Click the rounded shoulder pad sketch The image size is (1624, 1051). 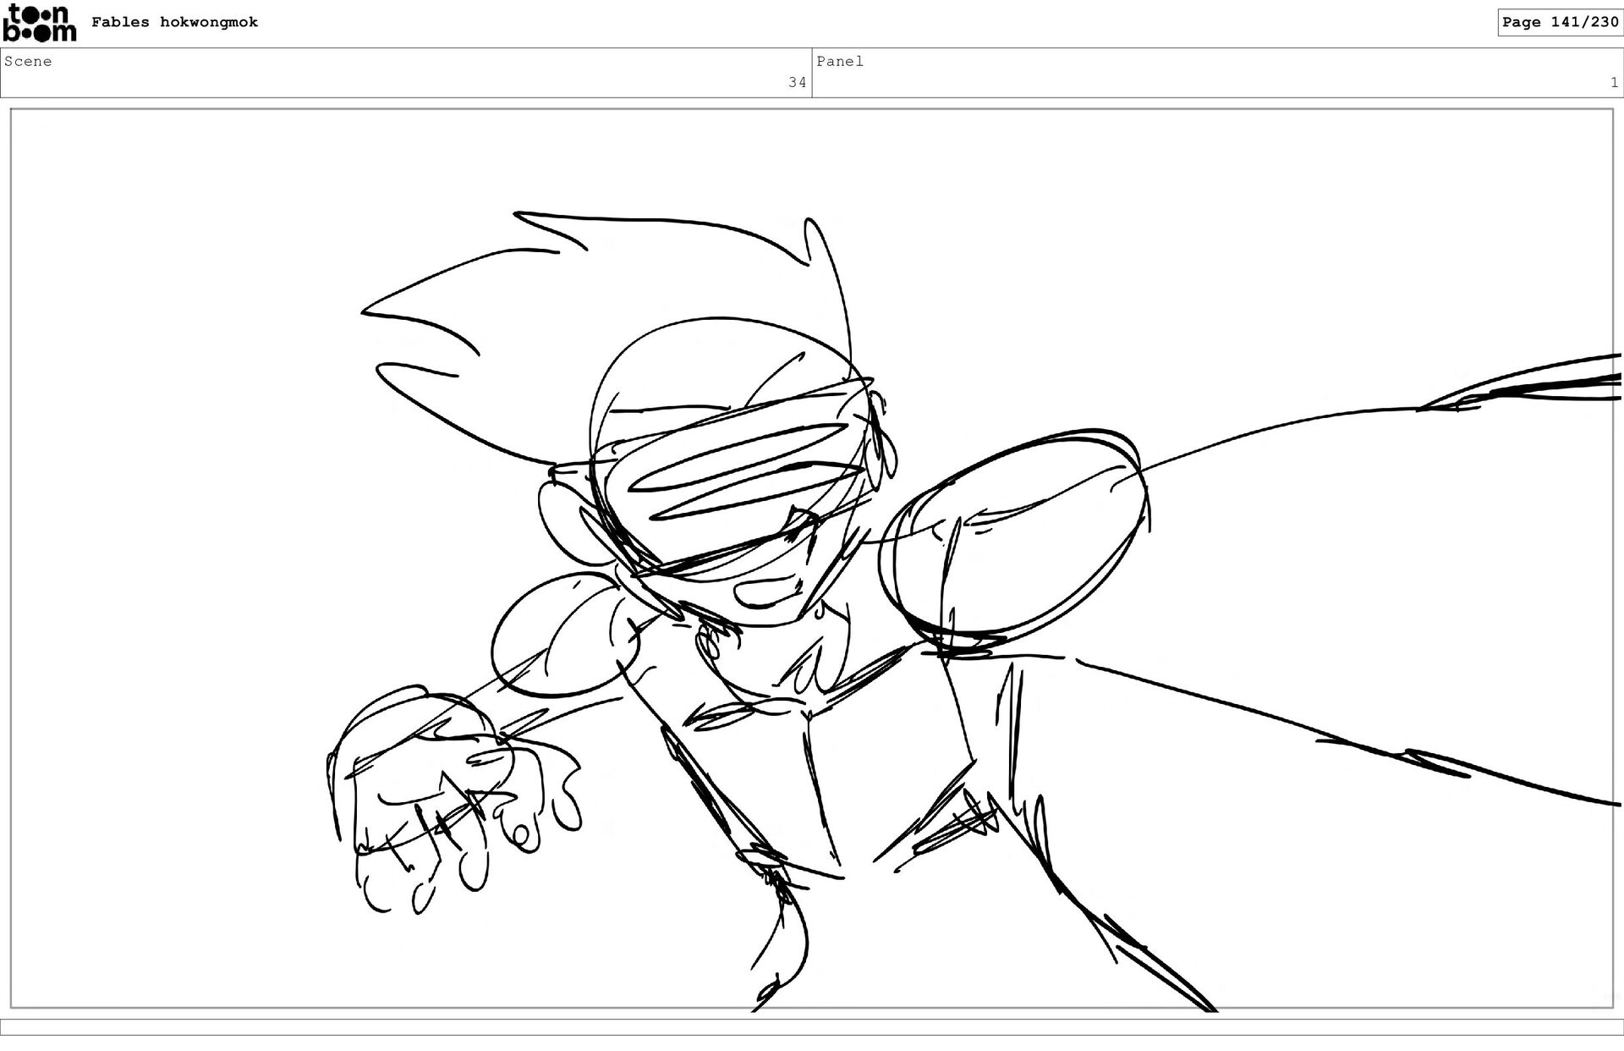[x=558, y=635]
